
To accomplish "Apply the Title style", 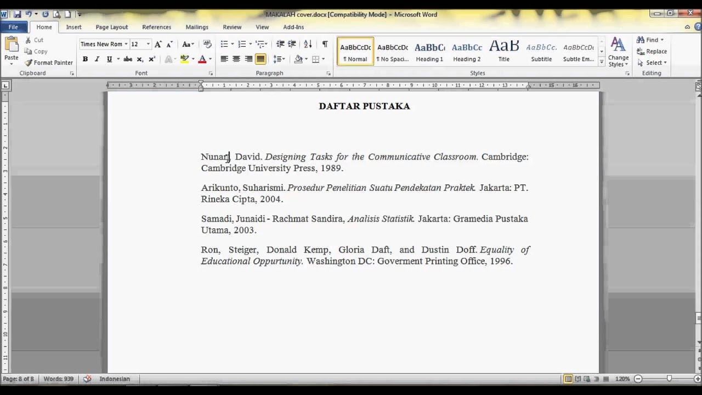I will 504,52.
